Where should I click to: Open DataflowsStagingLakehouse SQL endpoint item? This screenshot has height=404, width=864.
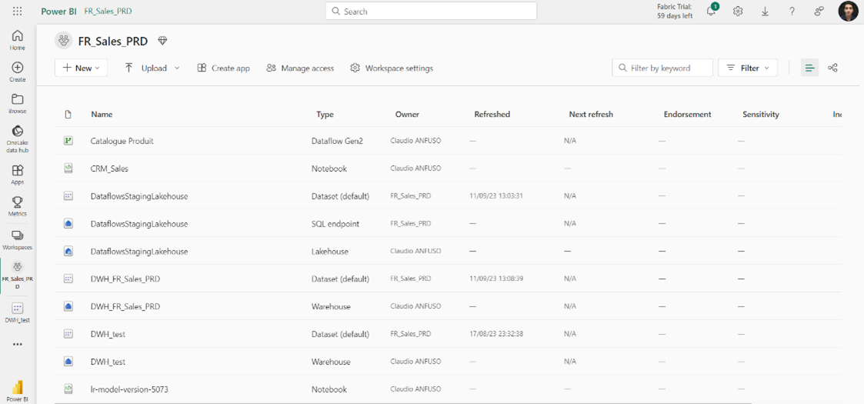tap(139, 223)
